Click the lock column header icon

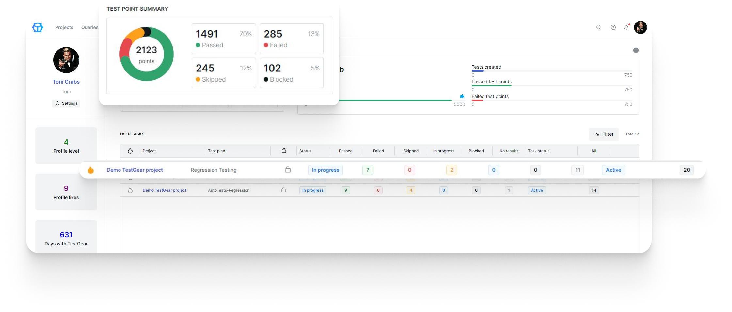point(284,151)
